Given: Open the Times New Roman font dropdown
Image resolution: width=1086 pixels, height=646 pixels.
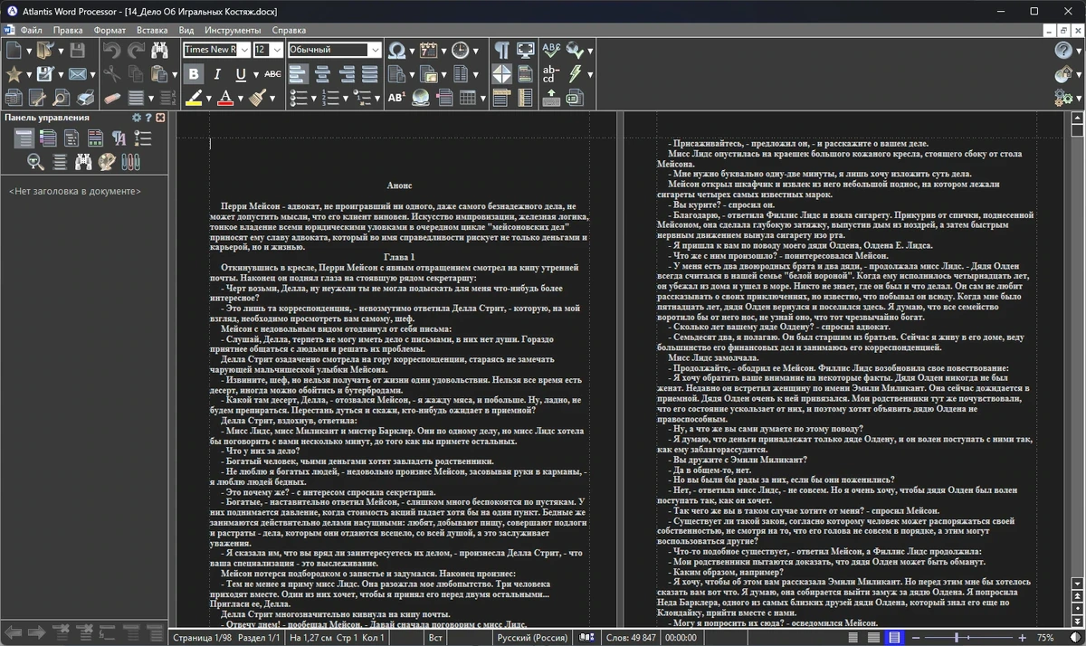Looking at the screenshot, I should (243, 50).
